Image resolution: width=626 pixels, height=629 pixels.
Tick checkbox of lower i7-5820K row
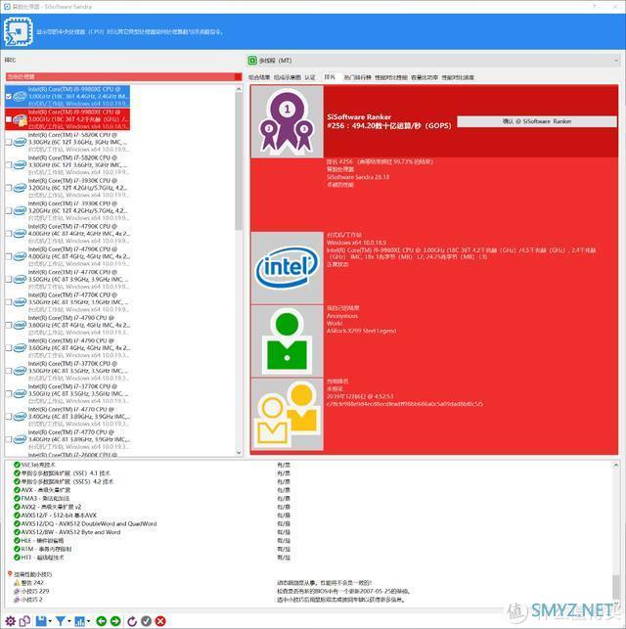[9, 165]
